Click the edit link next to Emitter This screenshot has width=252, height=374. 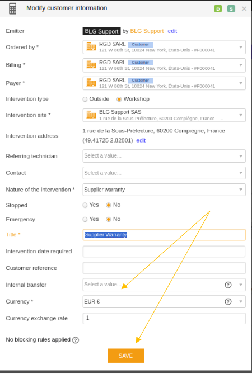point(172,31)
